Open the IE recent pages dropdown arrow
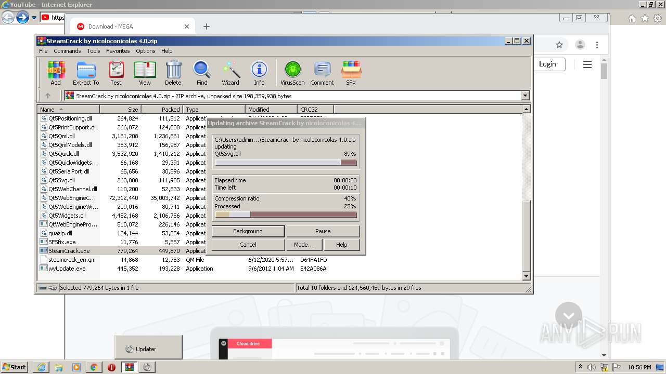 coord(34,18)
